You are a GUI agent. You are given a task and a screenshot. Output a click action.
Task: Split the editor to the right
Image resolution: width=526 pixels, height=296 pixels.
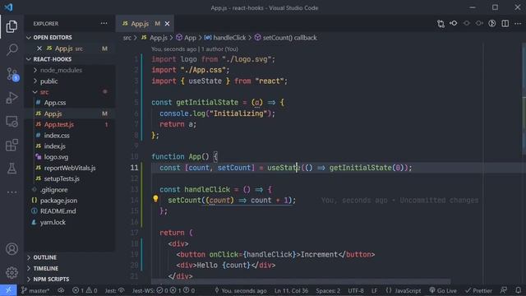(x=505, y=24)
